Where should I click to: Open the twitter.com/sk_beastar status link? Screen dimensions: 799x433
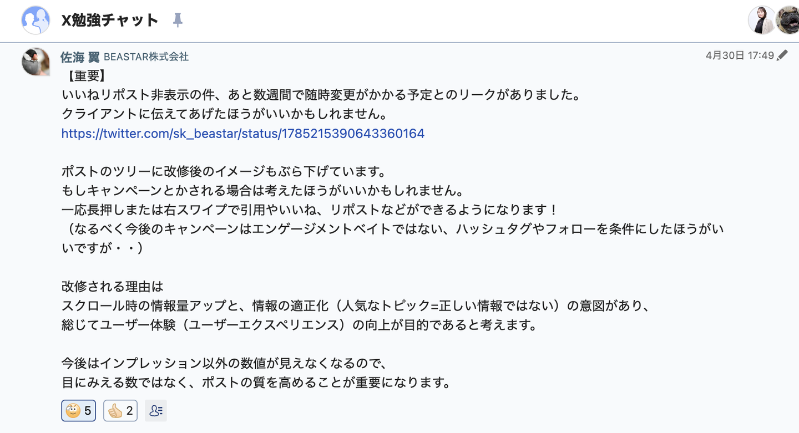tap(242, 134)
